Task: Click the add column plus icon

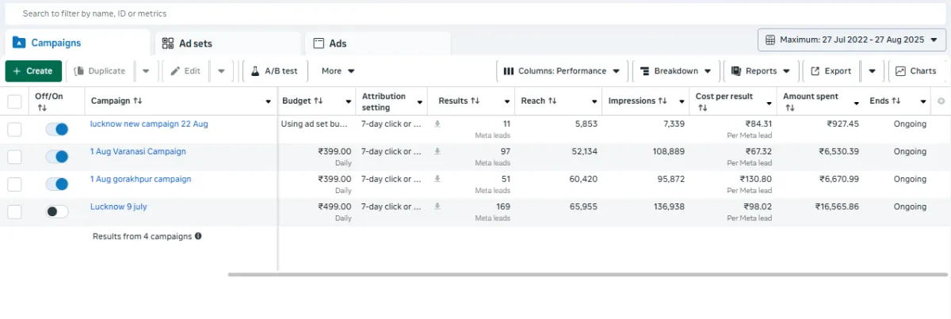Action: [x=941, y=101]
